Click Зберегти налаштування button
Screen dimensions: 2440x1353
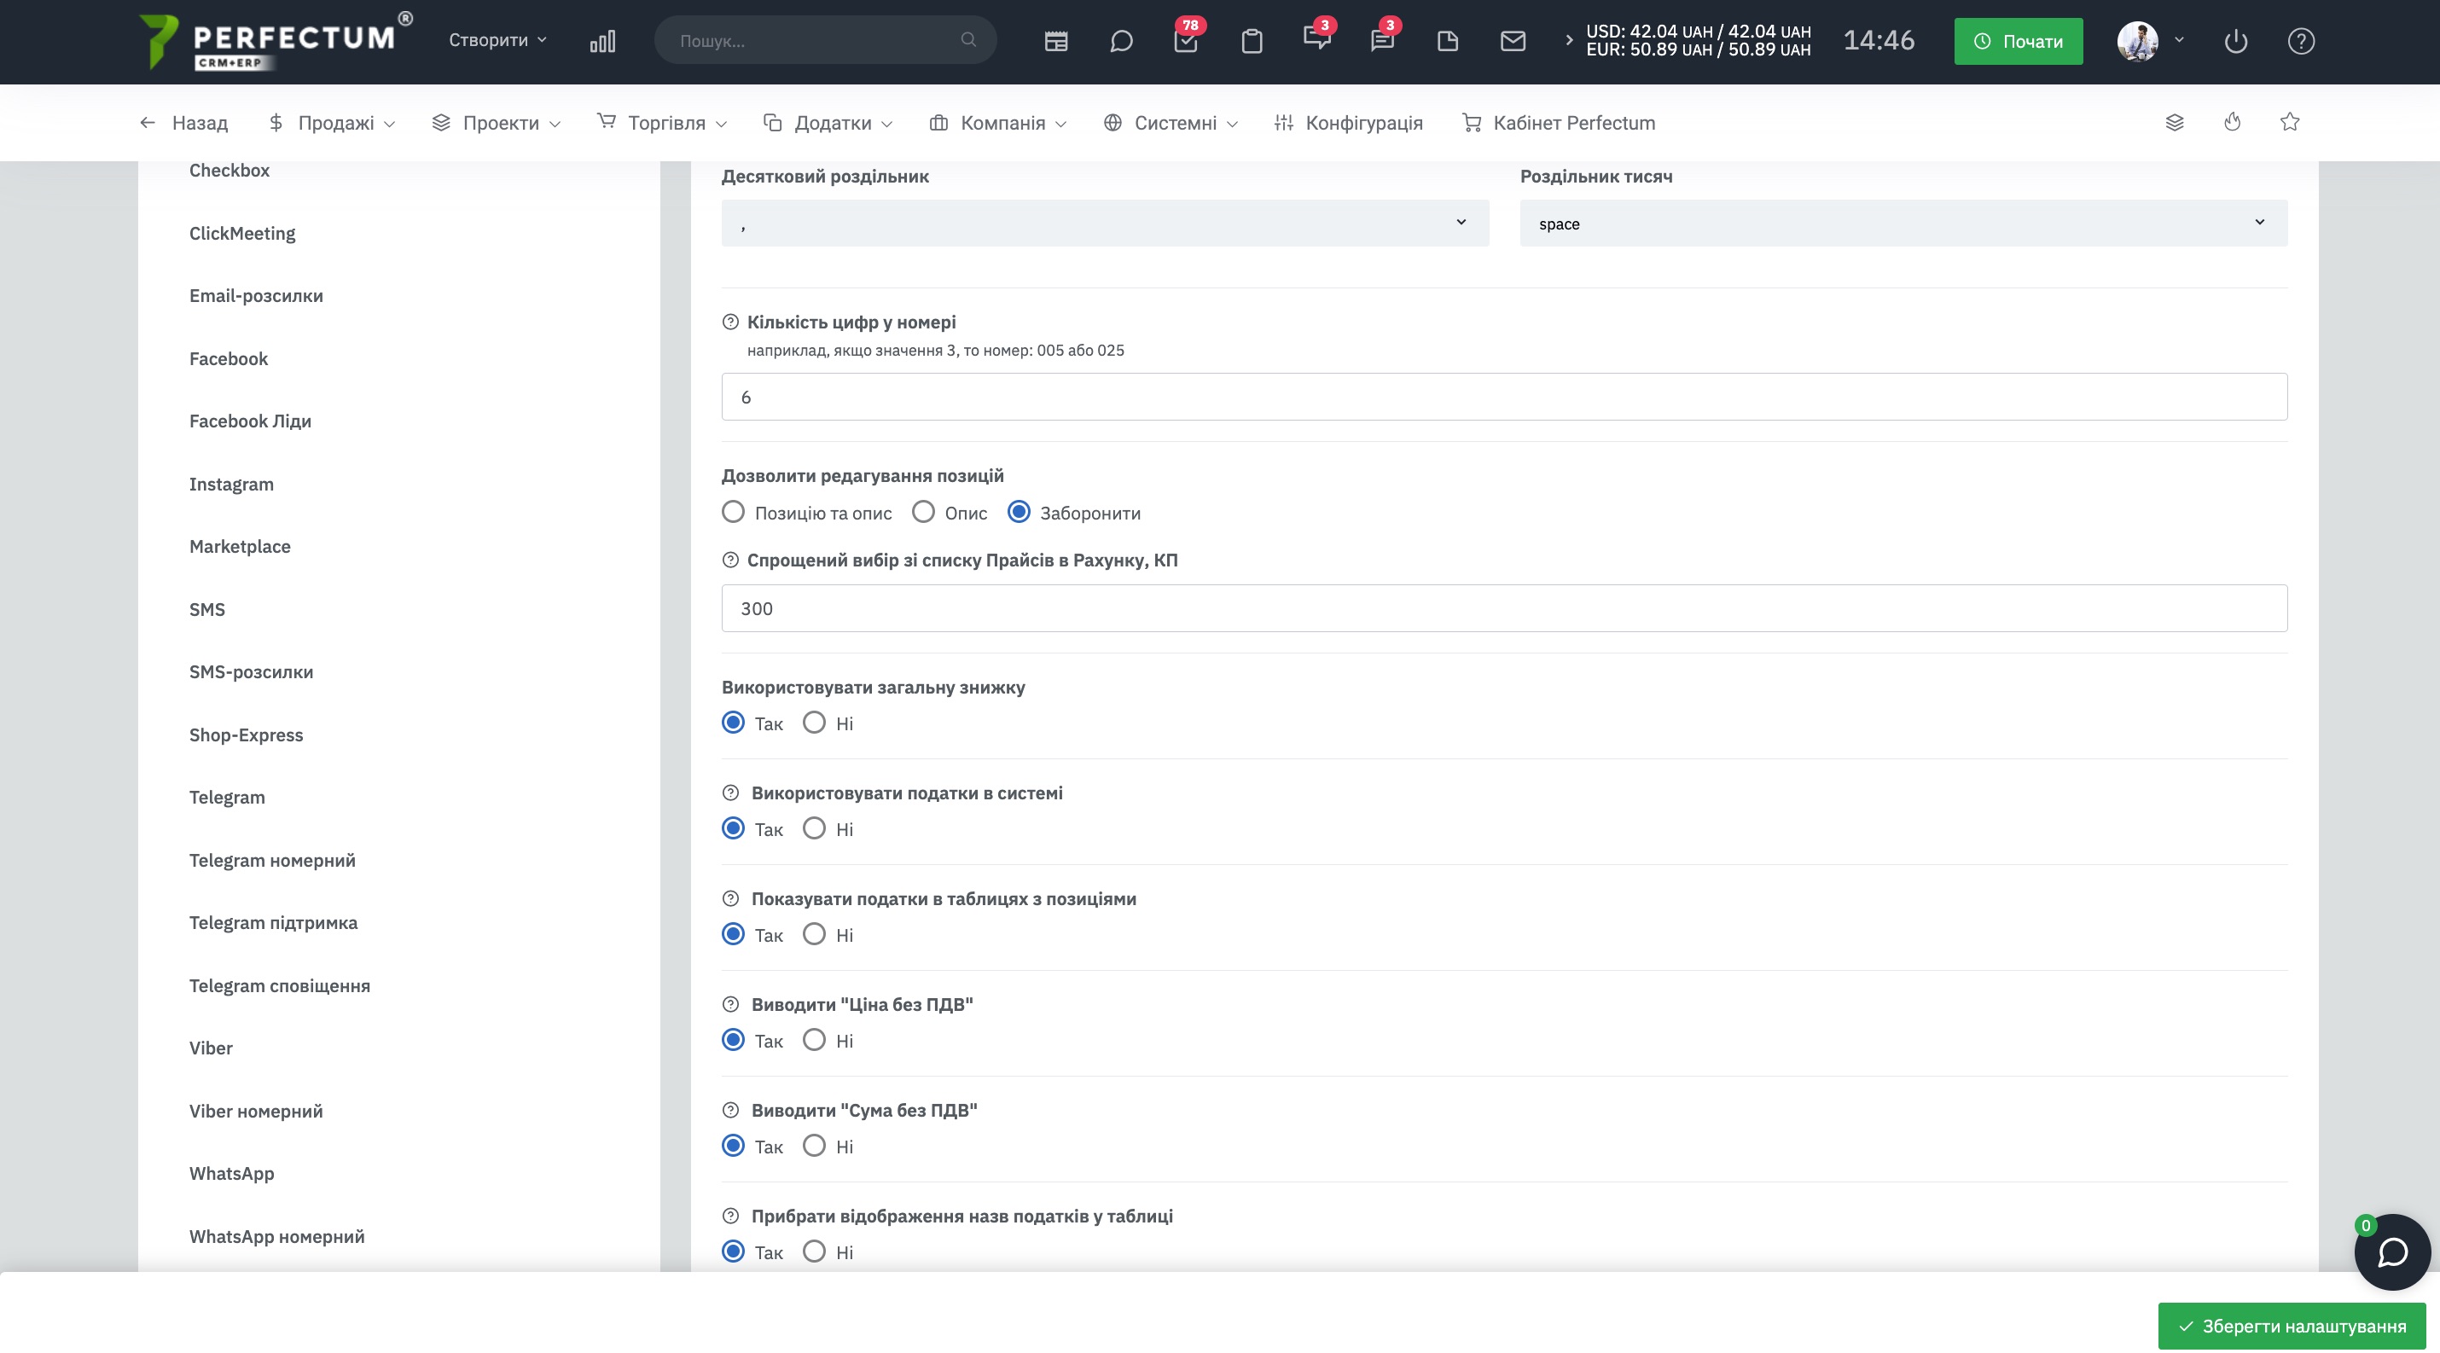coord(2292,1326)
